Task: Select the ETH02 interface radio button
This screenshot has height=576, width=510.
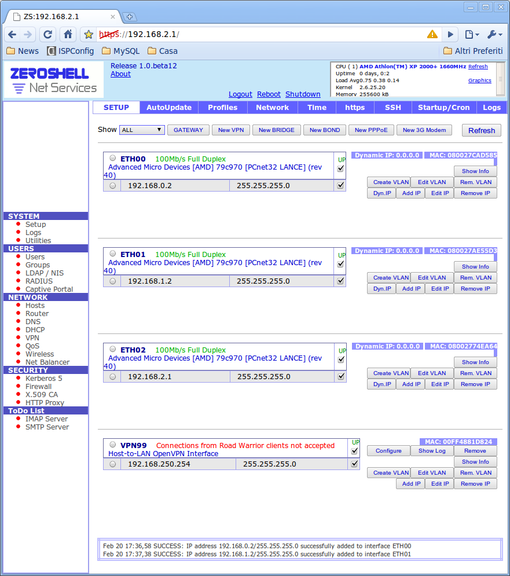Action: point(113,349)
